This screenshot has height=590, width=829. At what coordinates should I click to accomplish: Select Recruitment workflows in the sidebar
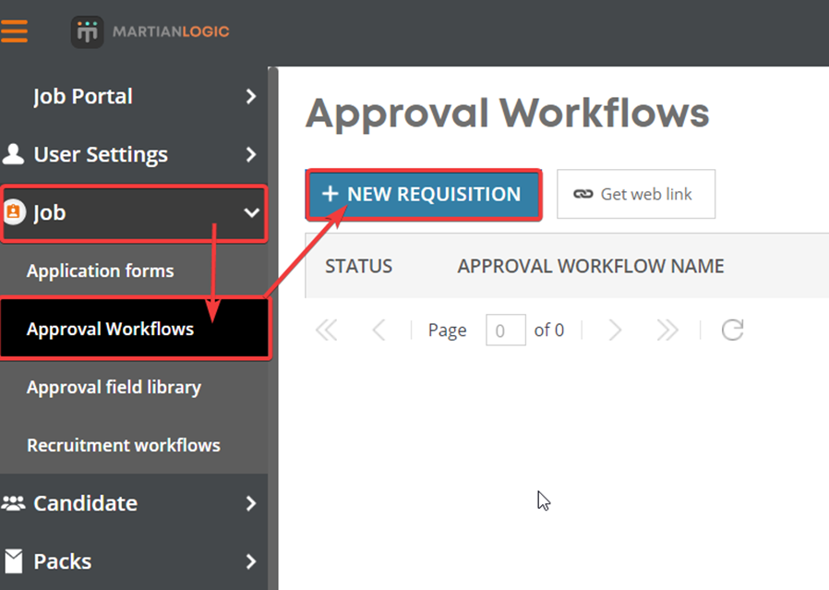(124, 445)
